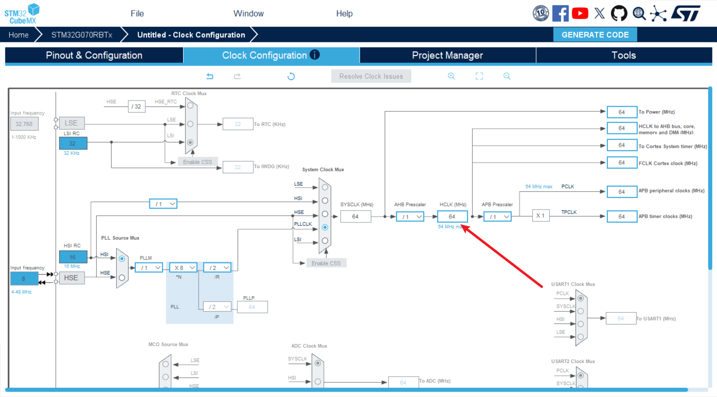
Task: Click the HCLK (MHz) value field
Action: [x=452, y=216]
